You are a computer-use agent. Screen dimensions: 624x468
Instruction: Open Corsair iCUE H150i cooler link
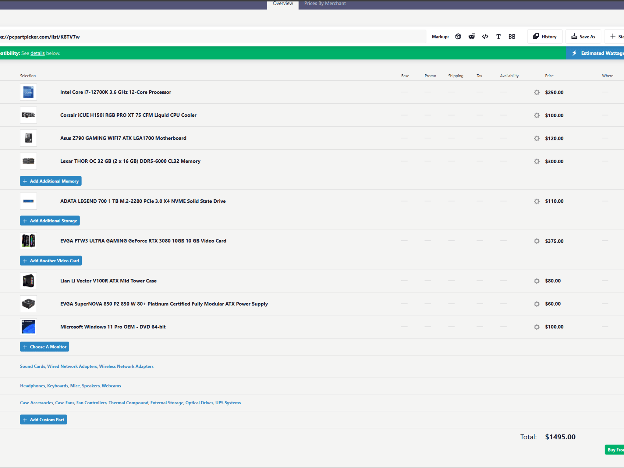click(x=128, y=115)
